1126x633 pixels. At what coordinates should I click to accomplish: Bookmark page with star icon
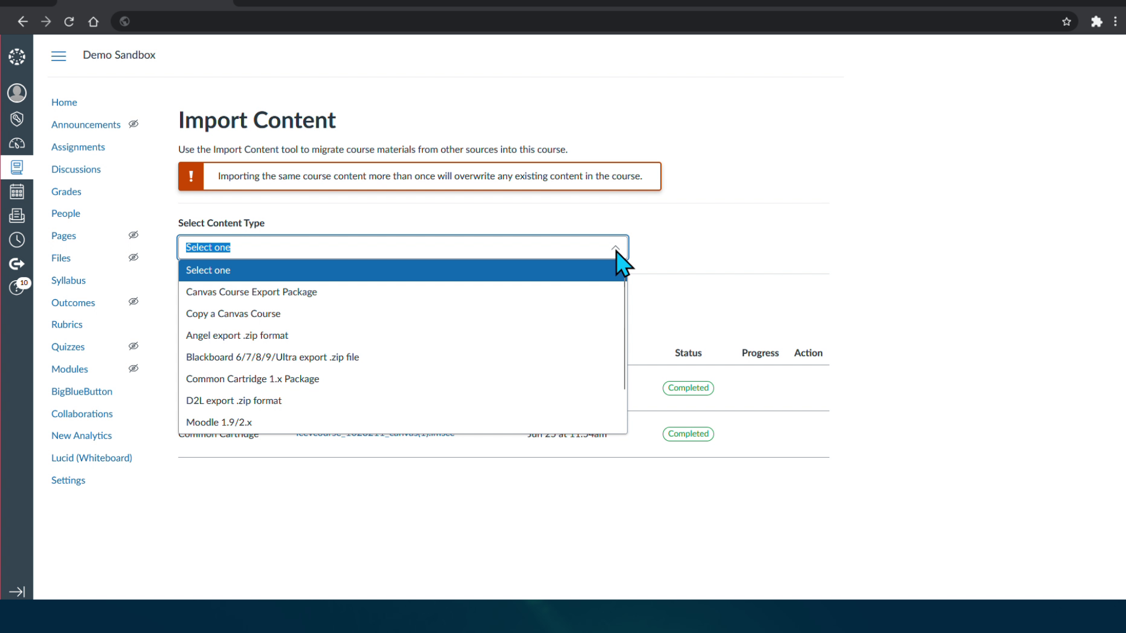[1067, 22]
